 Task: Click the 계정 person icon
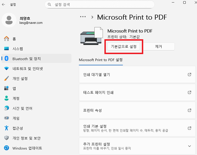pyautogui.click(x=6, y=98)
